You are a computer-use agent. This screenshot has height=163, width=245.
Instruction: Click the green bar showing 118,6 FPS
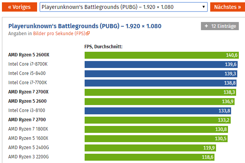click(150, 157)
